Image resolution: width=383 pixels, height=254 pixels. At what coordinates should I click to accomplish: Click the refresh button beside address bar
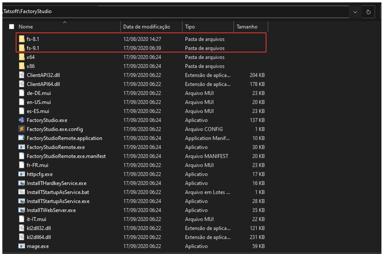coord(368,12)
